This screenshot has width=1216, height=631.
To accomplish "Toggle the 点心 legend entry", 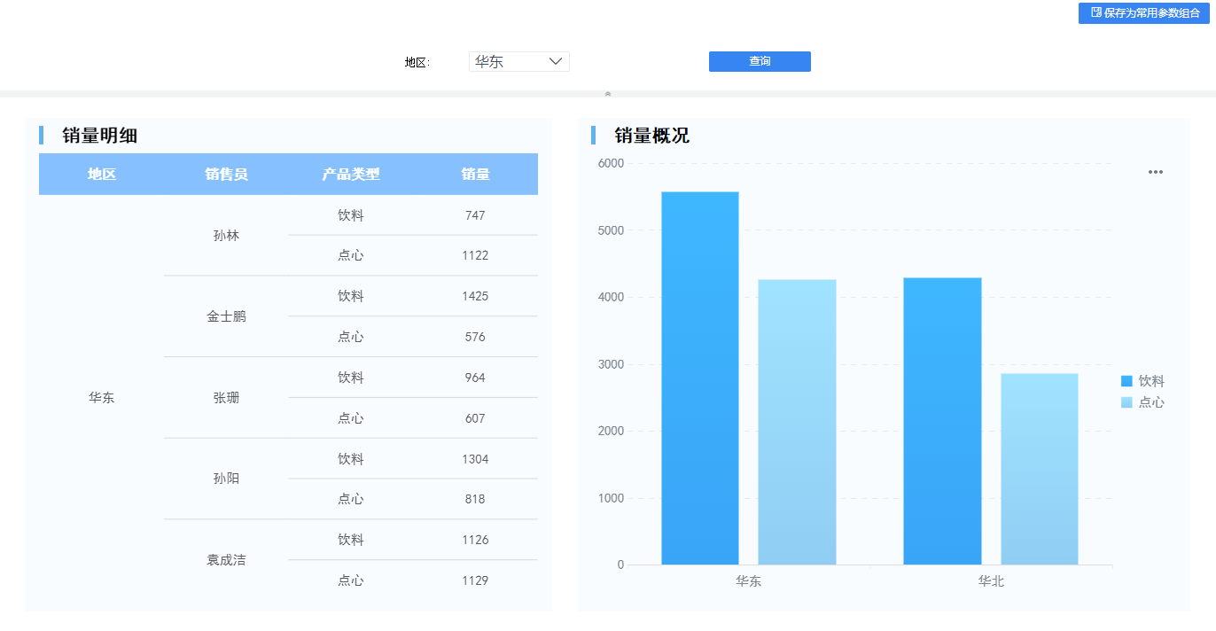I will [x=1142, y=402].
